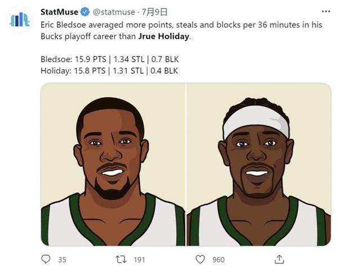This screenshot has height=279, width=338.
Task: Open the Jrue Holiday headband illustration
Action: (259, 164)
